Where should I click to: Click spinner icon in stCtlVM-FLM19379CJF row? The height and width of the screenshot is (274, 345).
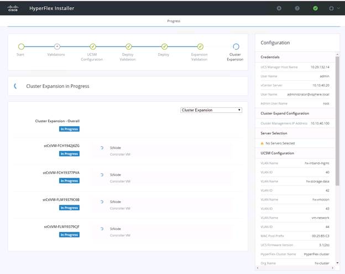[102, 229]
